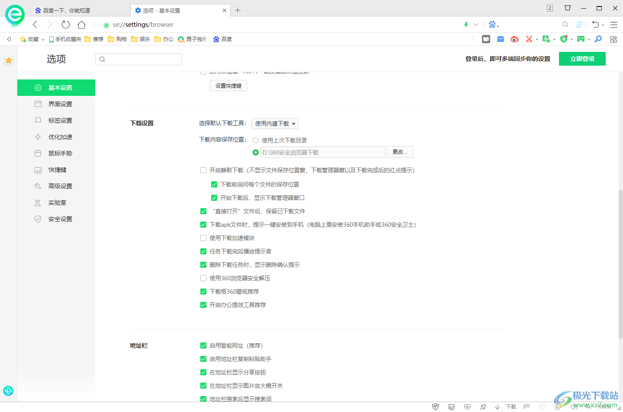Open the 使用内建下载 dropdown
This screenshot has width=623, height=412.
point(275,124)
